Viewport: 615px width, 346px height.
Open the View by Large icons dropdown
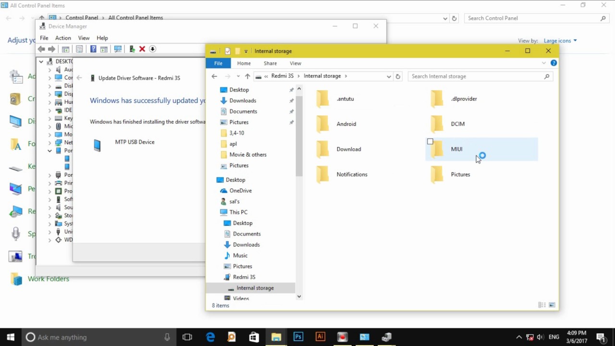pyautogui.click(x=560, y=41)
